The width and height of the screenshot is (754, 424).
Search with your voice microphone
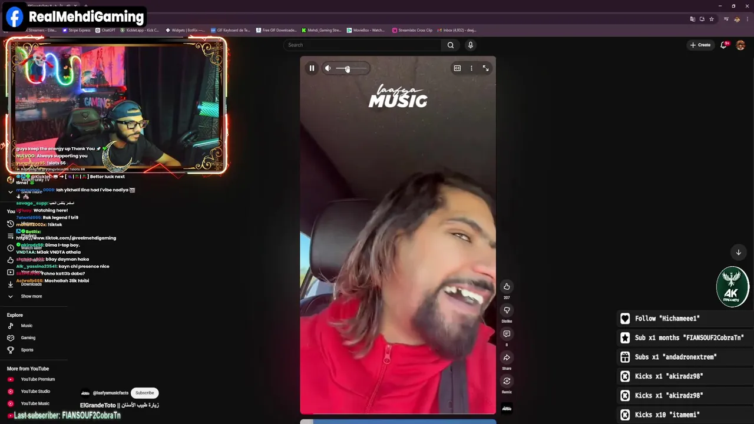470,45
